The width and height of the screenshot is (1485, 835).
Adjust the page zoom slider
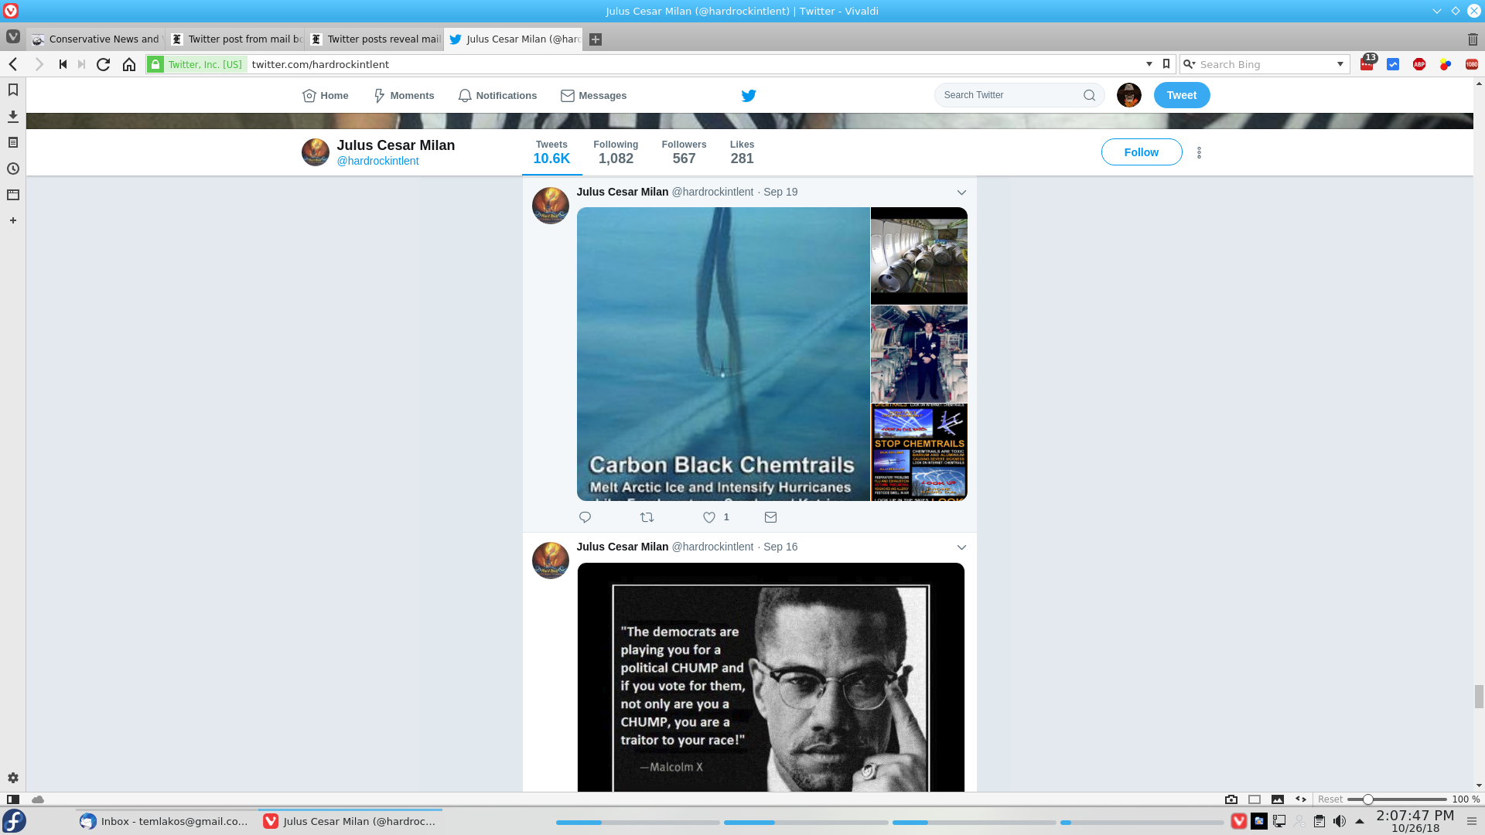click(x=1367, y=799)
